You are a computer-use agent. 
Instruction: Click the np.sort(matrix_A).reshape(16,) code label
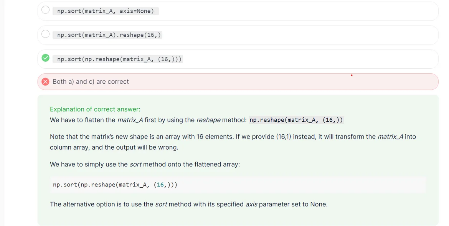pos(107,35)
